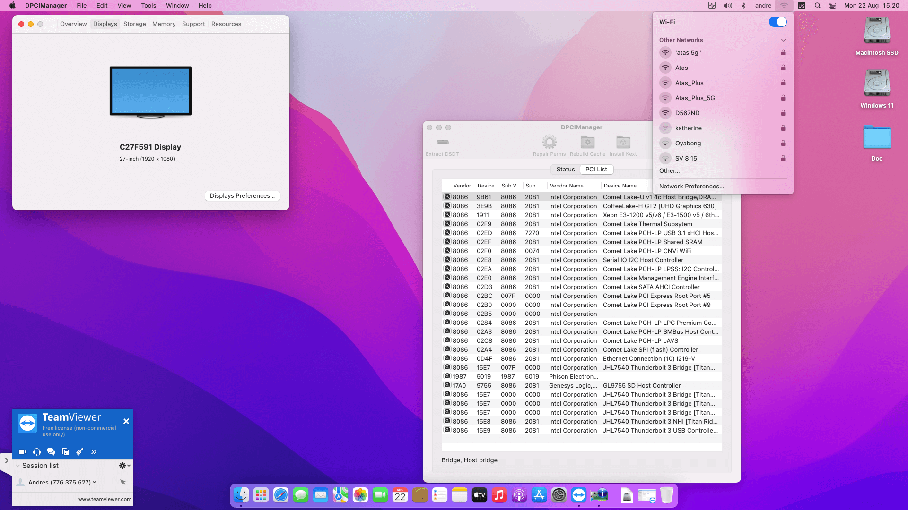Viewport: 908px width, 510px height.
Task: Click the Rebuild Cache toolbar icon
Action: point(587,142)
